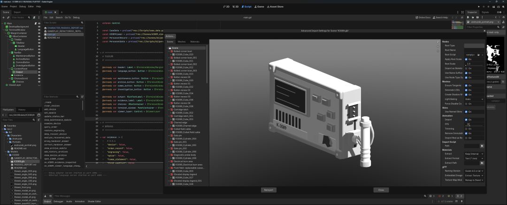The height and width of the screenshot is (205, 507).
Task: Toggle Ensure Tangents checkbox
Action: (466, 85)
